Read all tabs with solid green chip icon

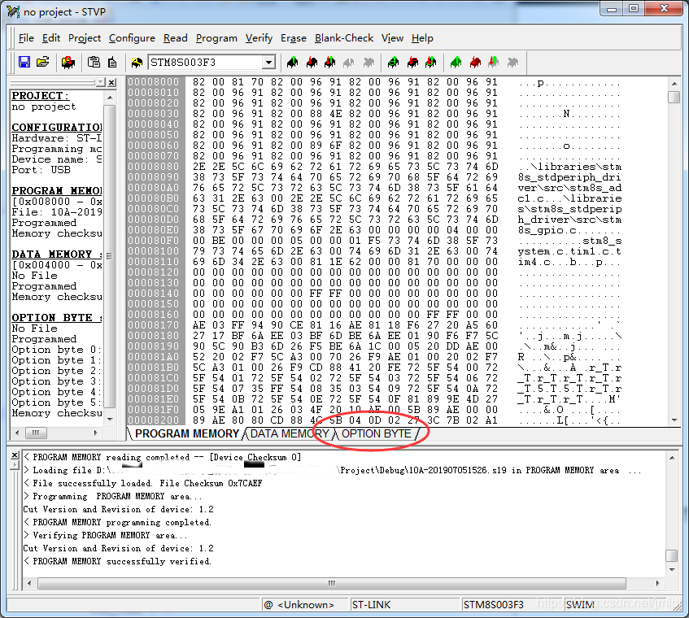pyautogui.click(x=456, y=63)
